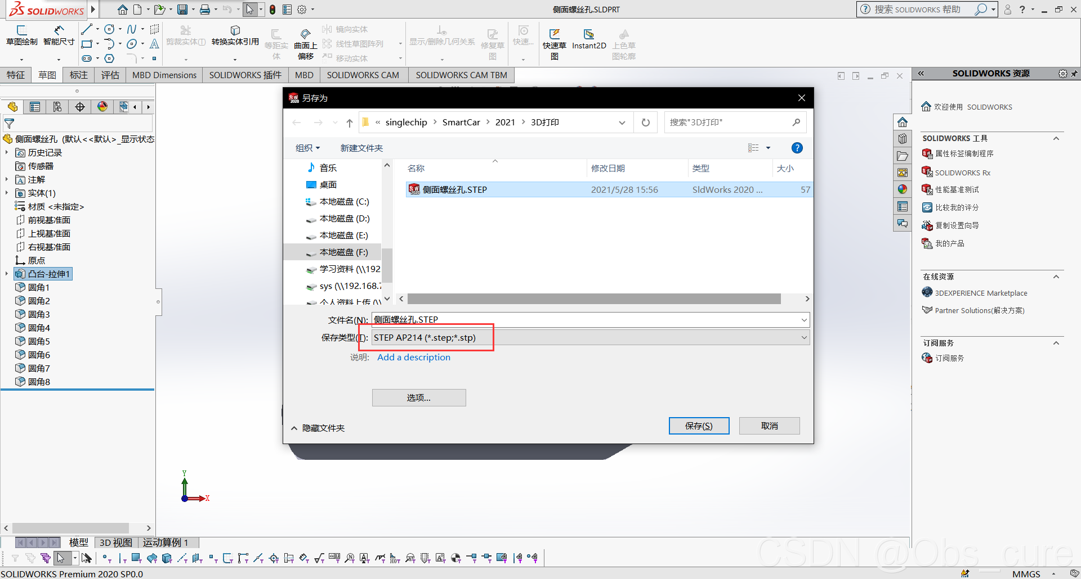The height and width of the screenshot is (579, 1081).
Task: Expand the Boss-Extrude1 tree node
Action: [x=7, y=274]
